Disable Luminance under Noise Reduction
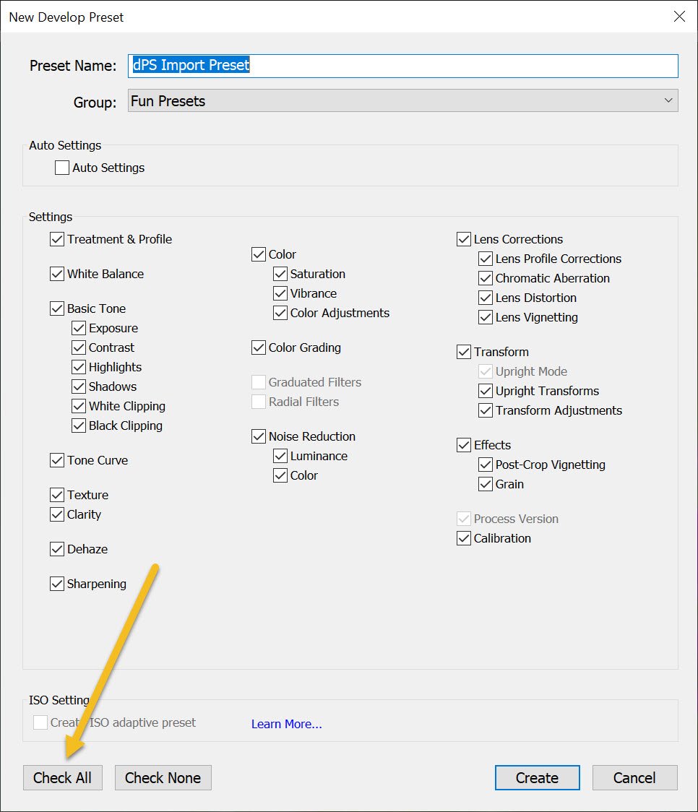 (280, 456)
